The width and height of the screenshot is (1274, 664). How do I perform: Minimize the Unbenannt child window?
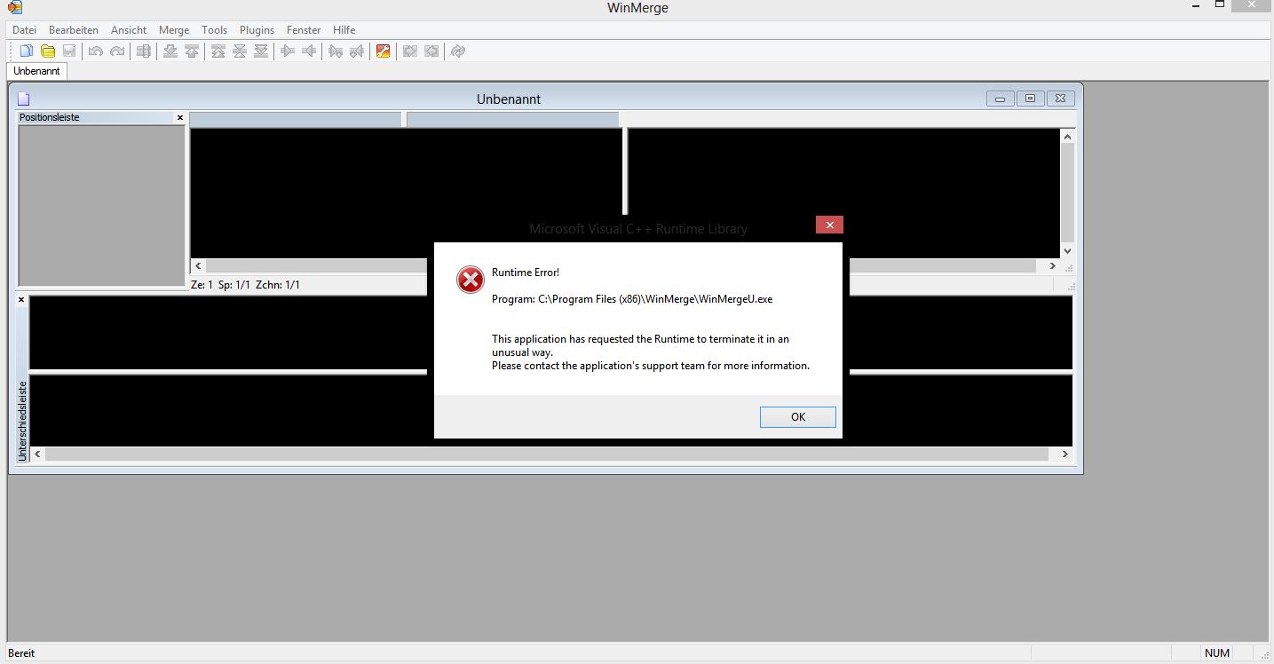(1001, 99)
